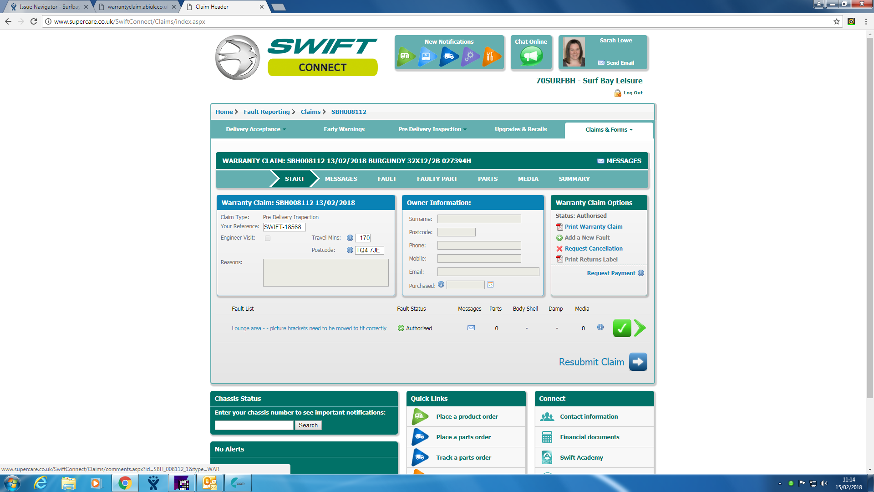
Task: Click the Your Reference input field
Action: point(284,227)
